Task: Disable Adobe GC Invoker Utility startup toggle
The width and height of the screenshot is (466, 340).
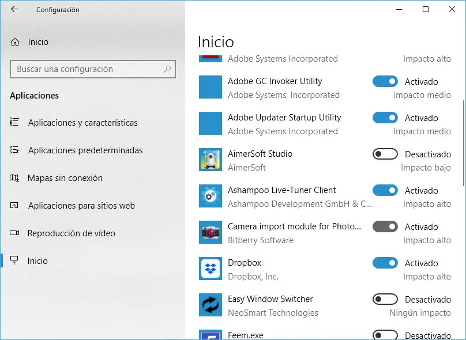Action: [385, 82]
